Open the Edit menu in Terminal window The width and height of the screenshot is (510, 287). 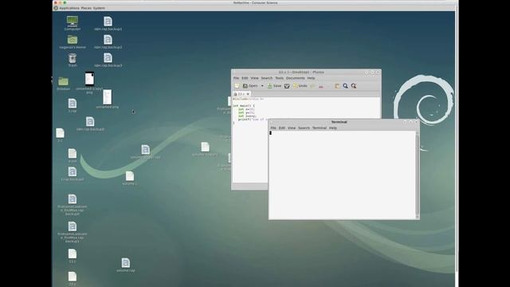click(281, 128)
